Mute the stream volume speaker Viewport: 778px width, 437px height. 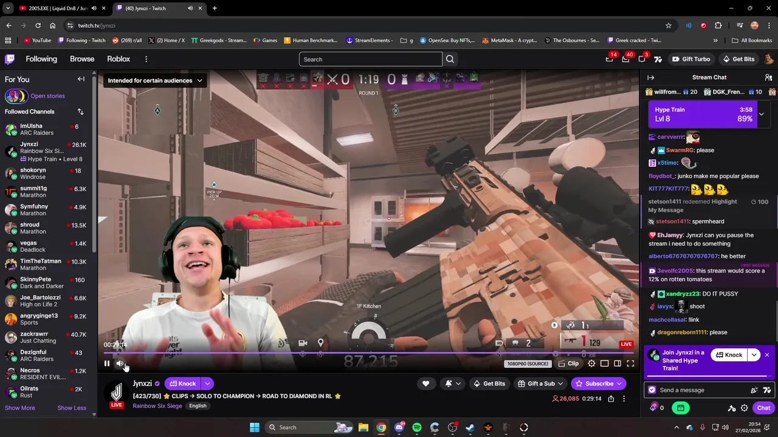click(x=120, y=364)
